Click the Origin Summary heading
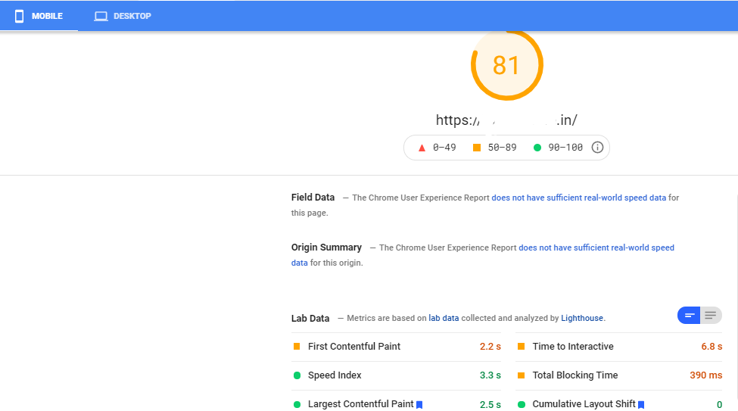The image size is (738, 411). pyautogui.click(x=326, y=248)
